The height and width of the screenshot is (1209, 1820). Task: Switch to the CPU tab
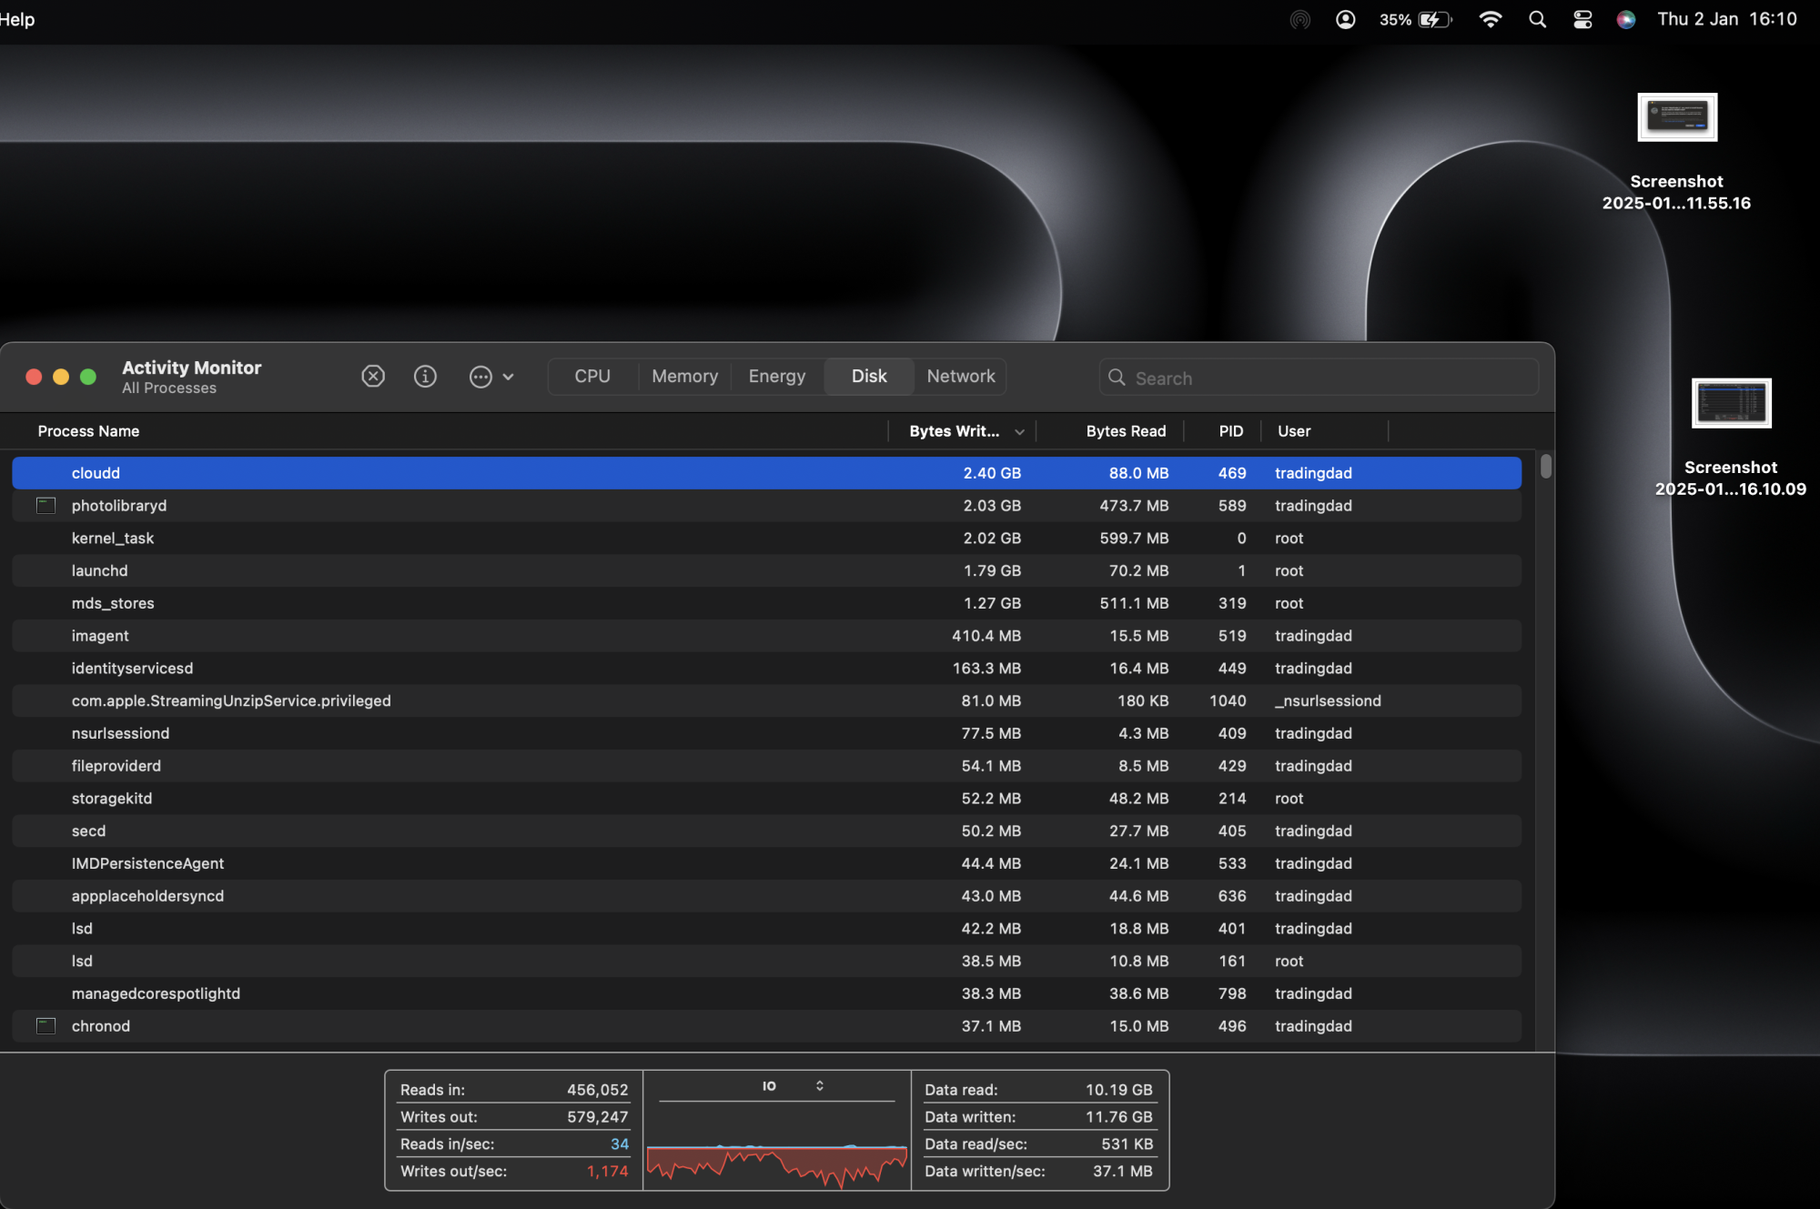[x=592, y=377]
